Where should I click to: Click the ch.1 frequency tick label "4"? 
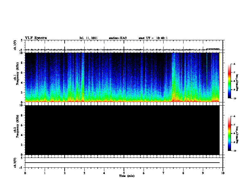[x=22, y=83]
